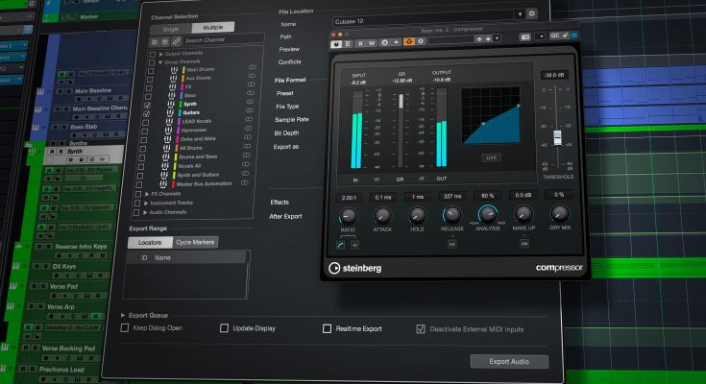Enable the Read automation (R) button
This screenshot has height=384, width=706.
pyautogui.click(x=359, y=42)
